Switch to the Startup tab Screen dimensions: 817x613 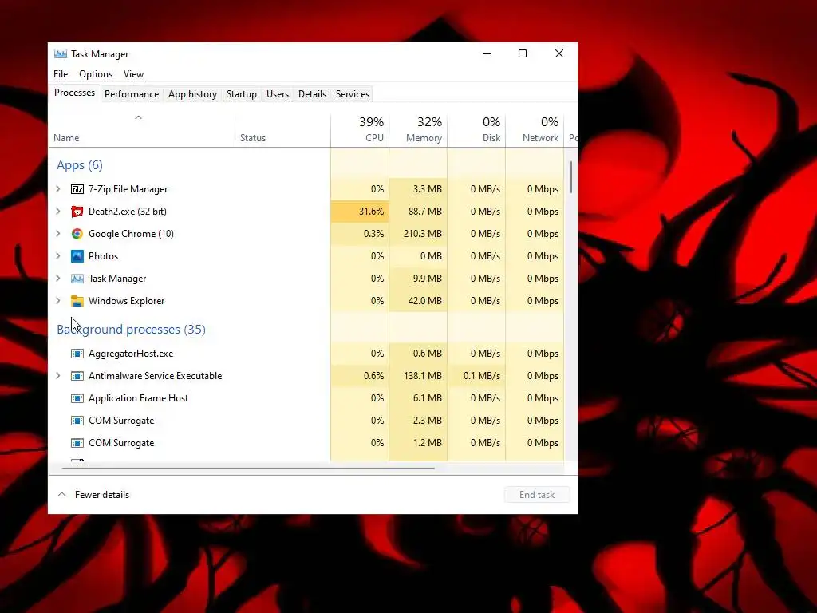(241, 94)
